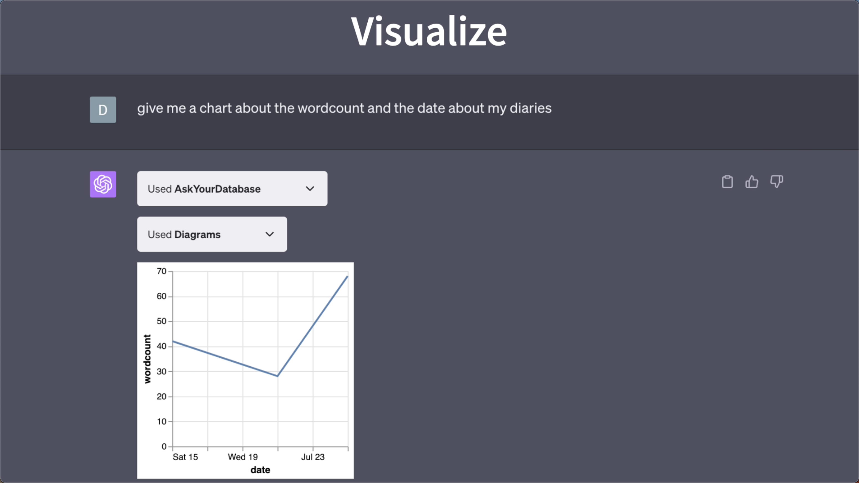
Task: Give the response a thumbs up
Action: coord(752,182)
